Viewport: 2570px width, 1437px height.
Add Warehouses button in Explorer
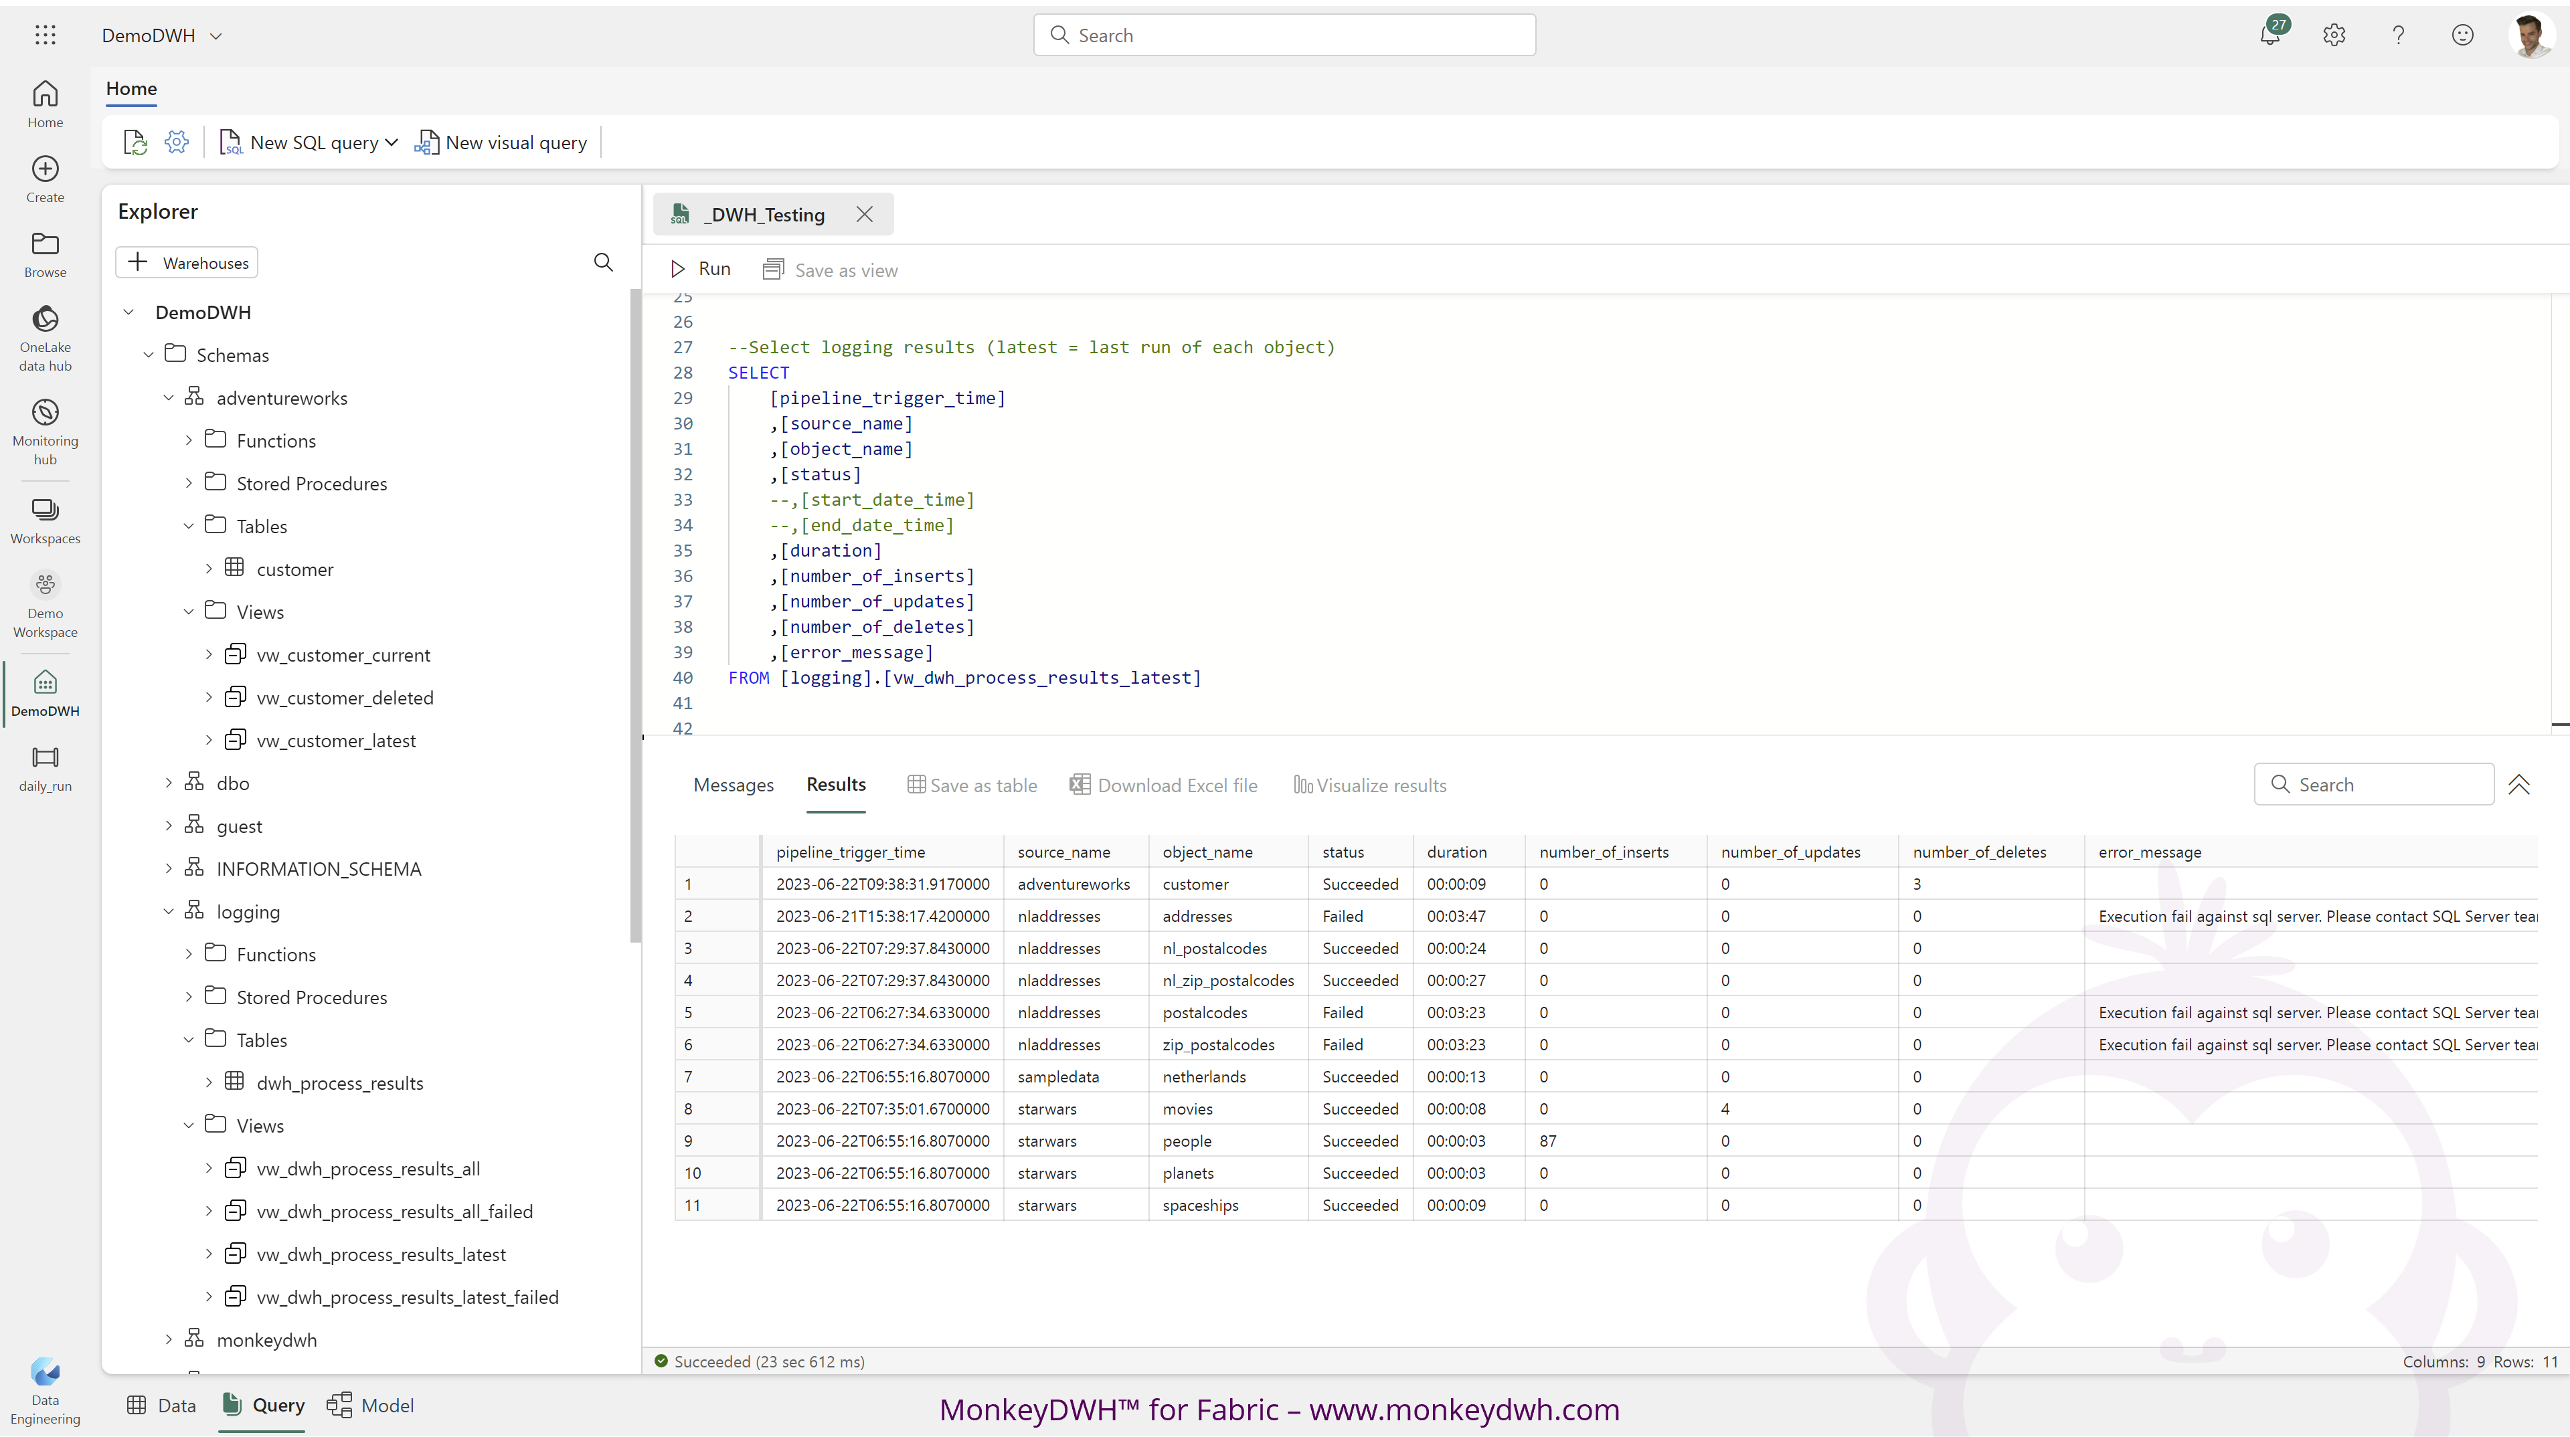pyautogui.click(x=187, y=262)
